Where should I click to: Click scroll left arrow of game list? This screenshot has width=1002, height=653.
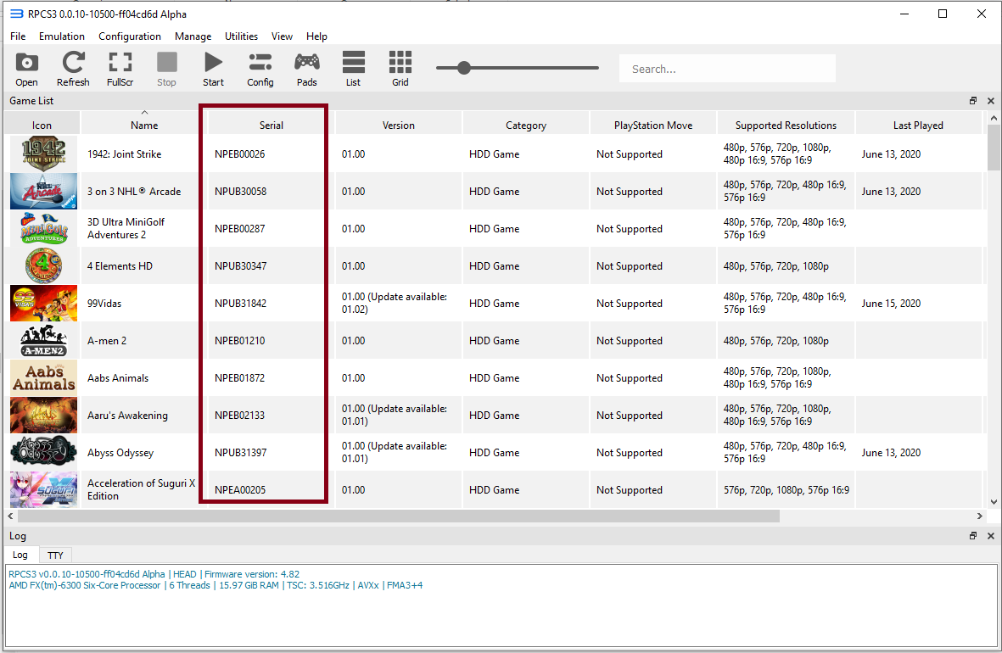click(x=10, y=516)
